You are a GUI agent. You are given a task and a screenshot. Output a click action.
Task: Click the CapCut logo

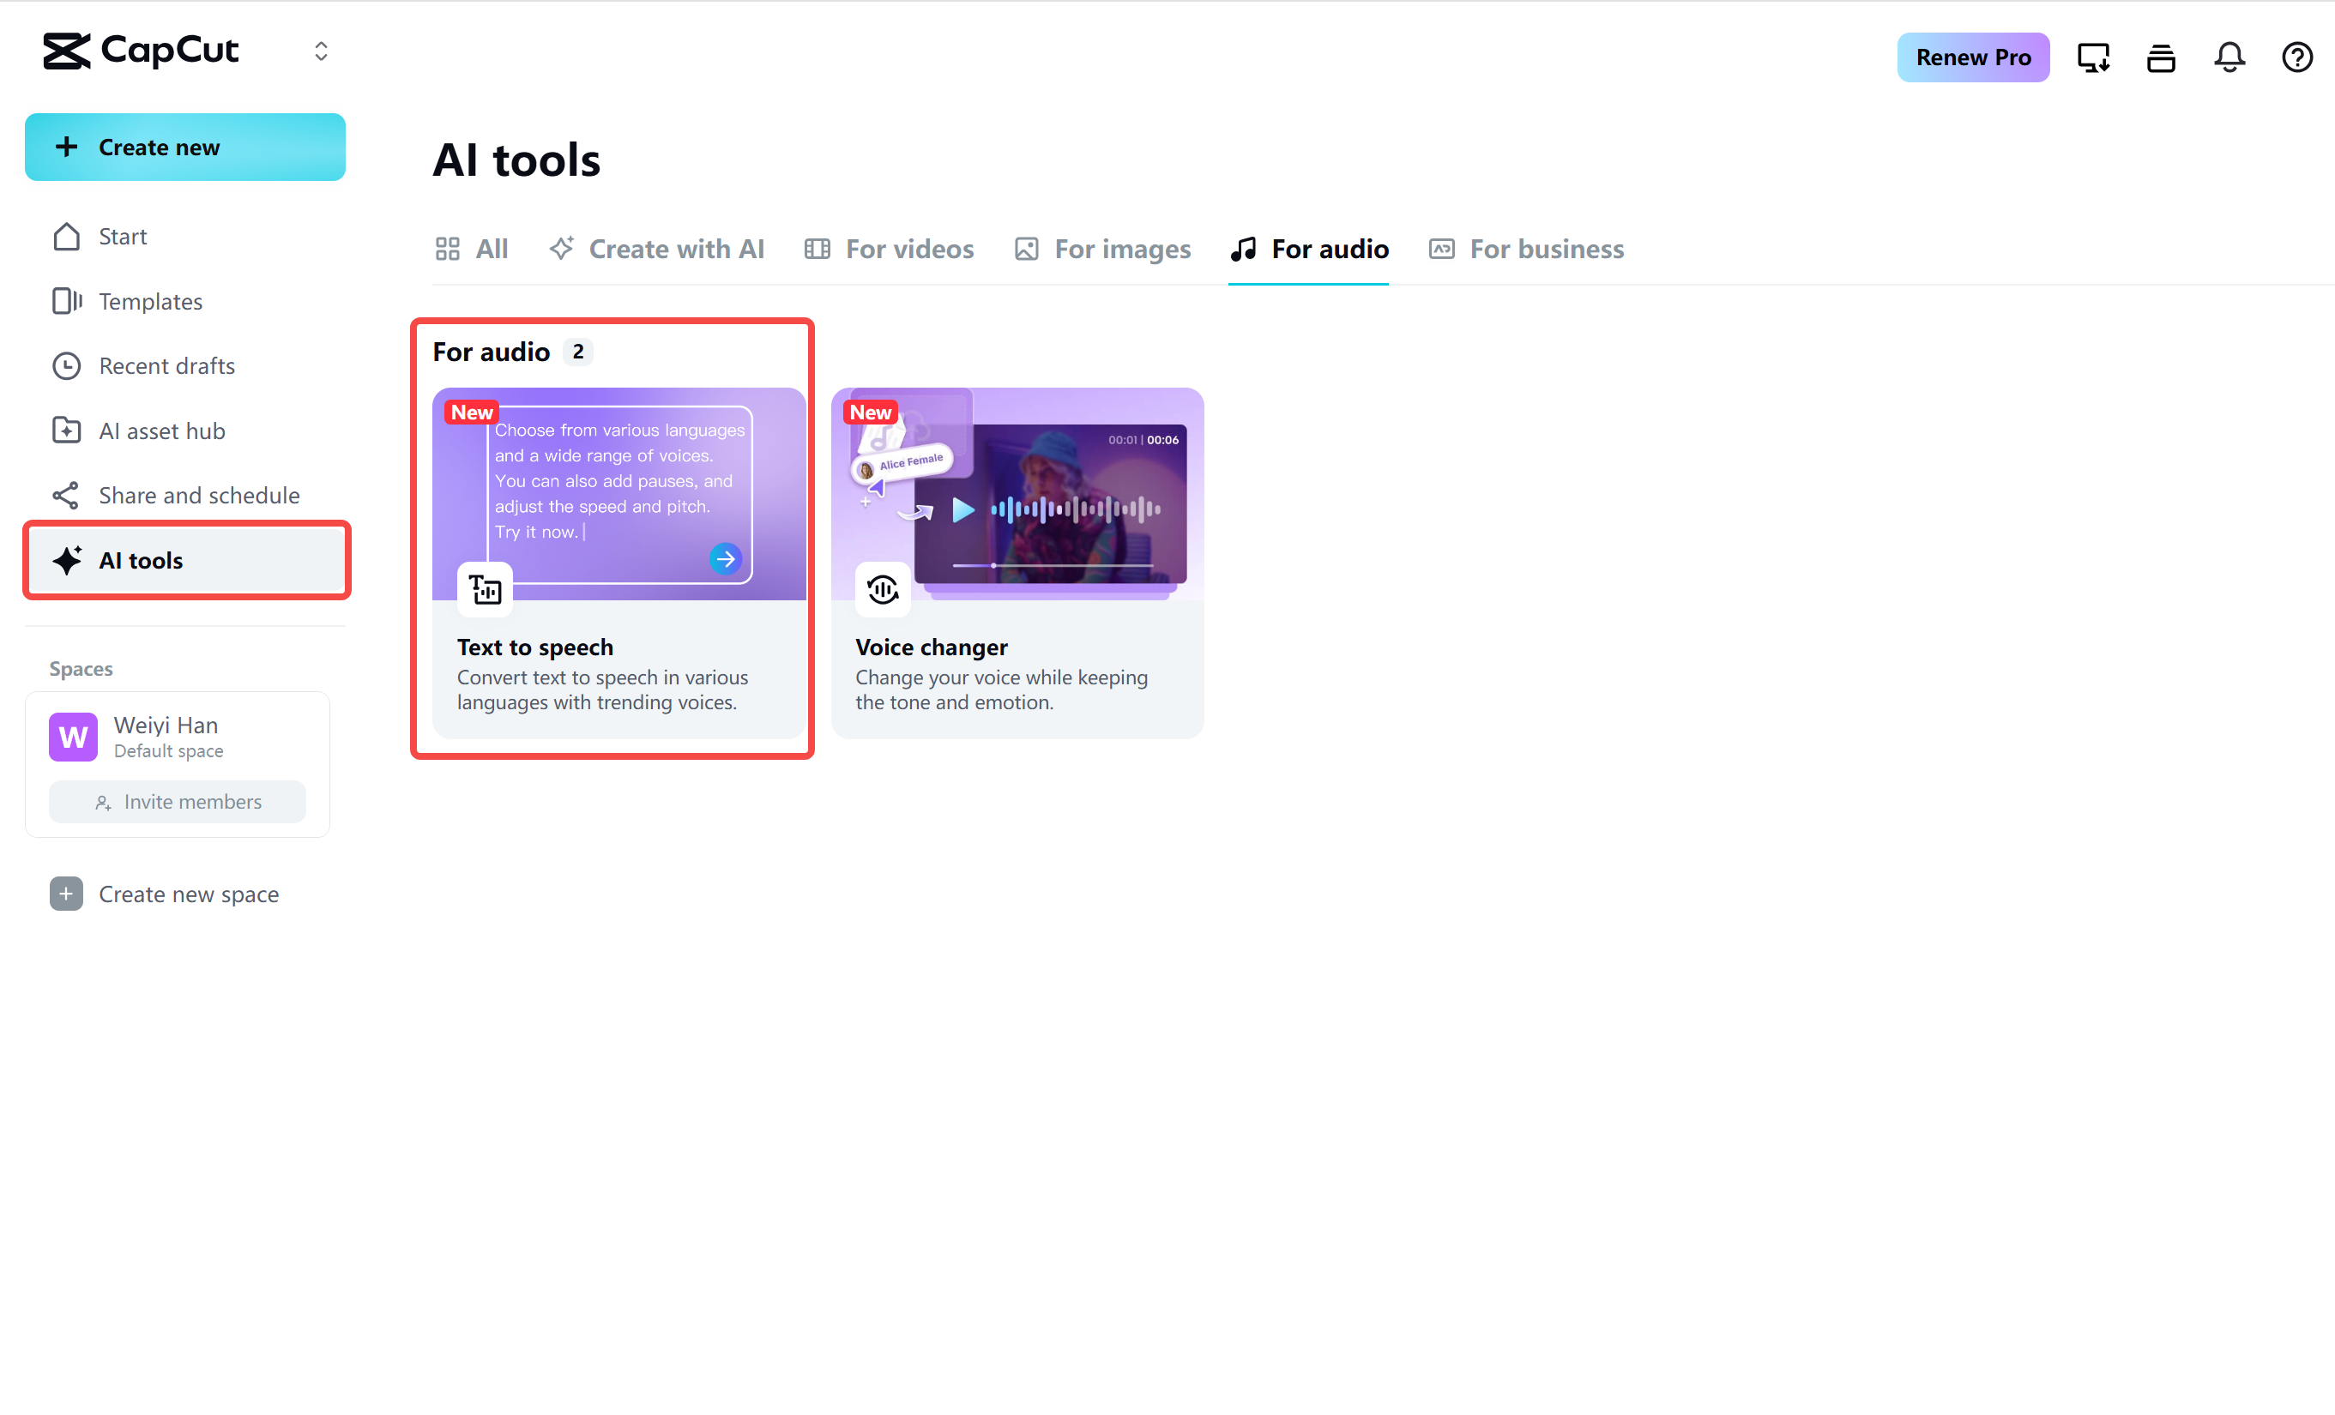(142, 51)
